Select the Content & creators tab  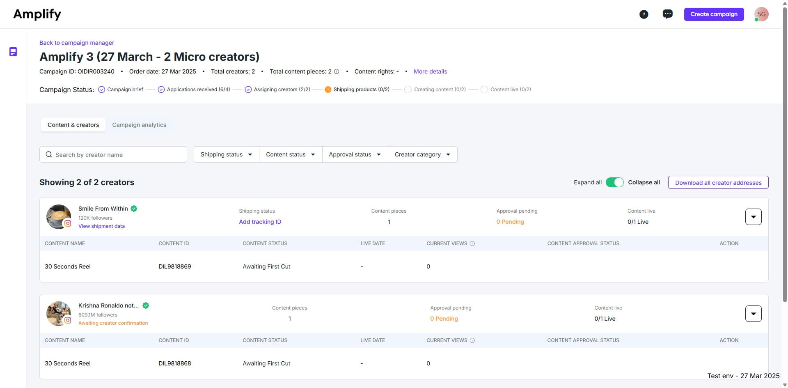pos(73,124)
